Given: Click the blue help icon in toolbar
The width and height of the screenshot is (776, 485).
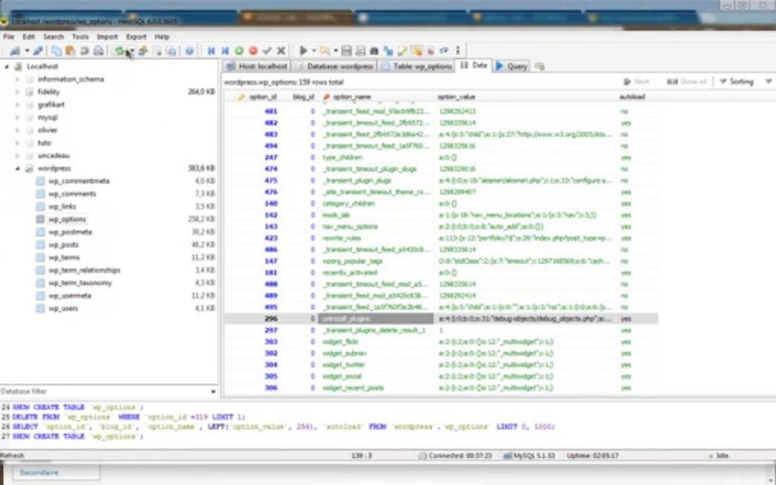Looking at the screenshot, I should pyautogui.click(x=189, y=51).
